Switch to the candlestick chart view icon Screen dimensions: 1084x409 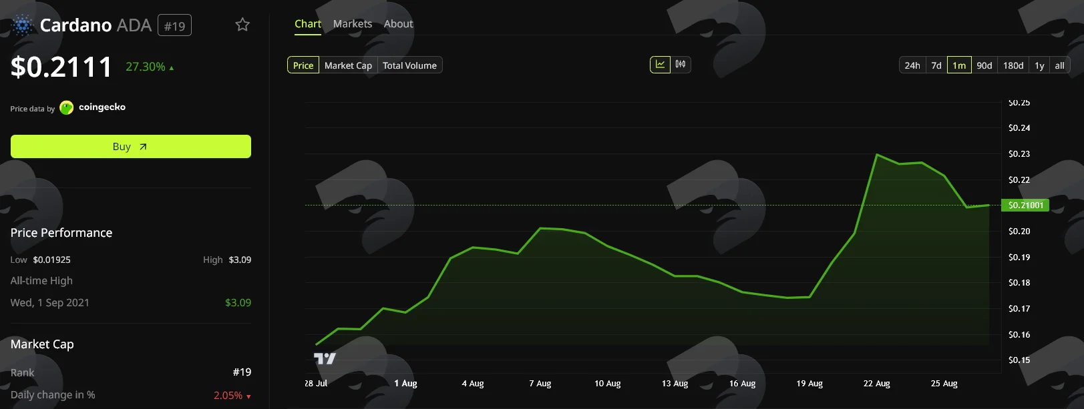(x=681, y=65)
